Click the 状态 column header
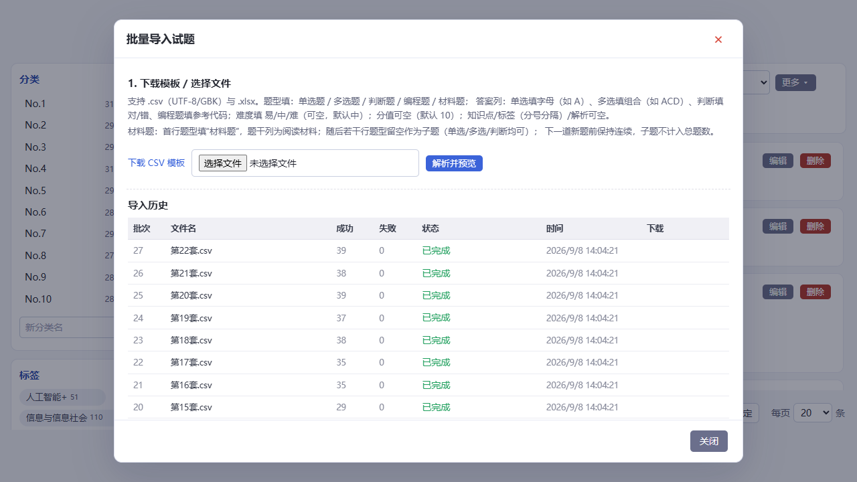857x482 pixels. 431,228
